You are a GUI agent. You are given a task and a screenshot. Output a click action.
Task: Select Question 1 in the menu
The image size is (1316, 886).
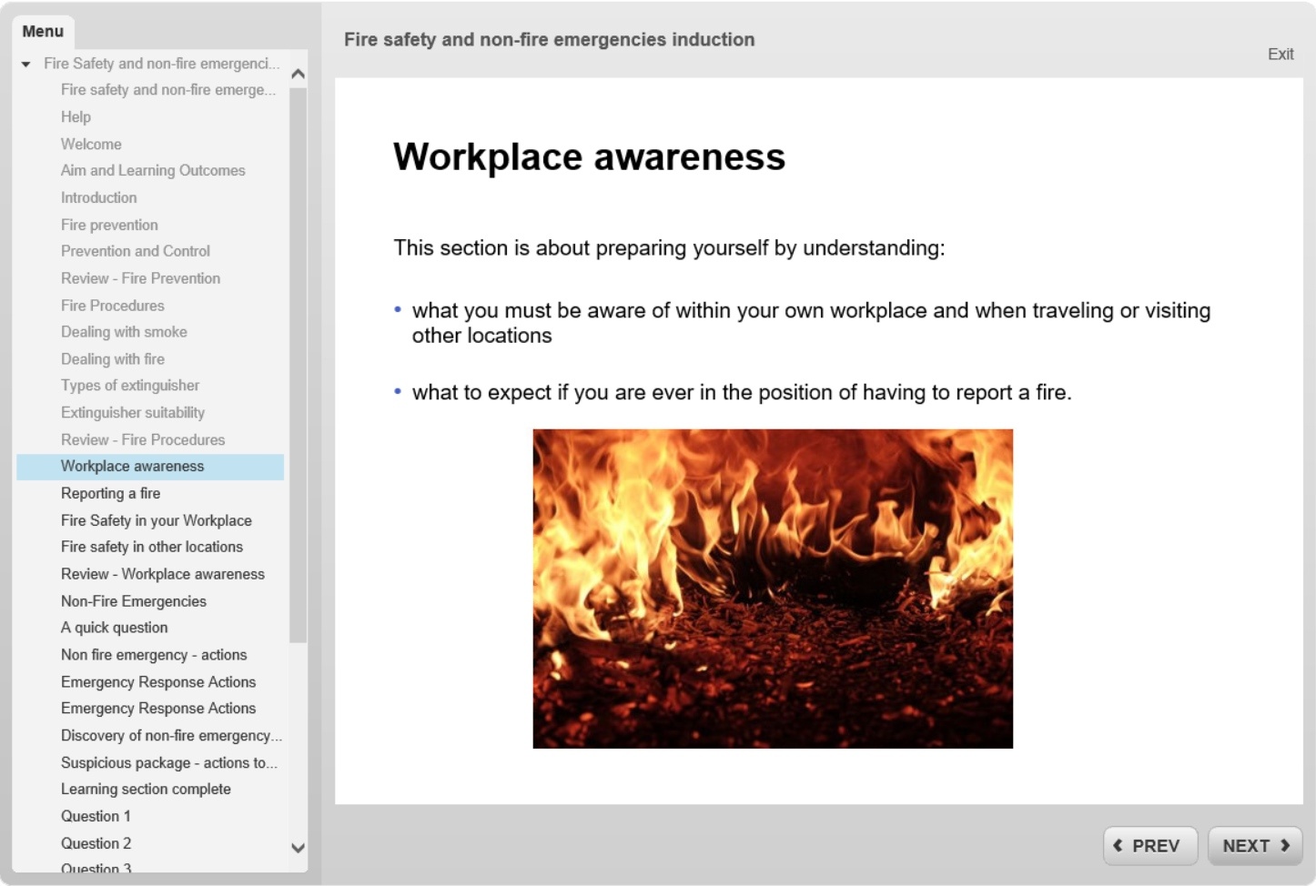96,816
